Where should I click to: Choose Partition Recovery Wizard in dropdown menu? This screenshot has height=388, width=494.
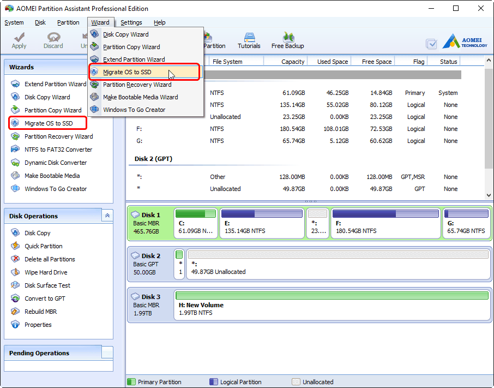146,85
